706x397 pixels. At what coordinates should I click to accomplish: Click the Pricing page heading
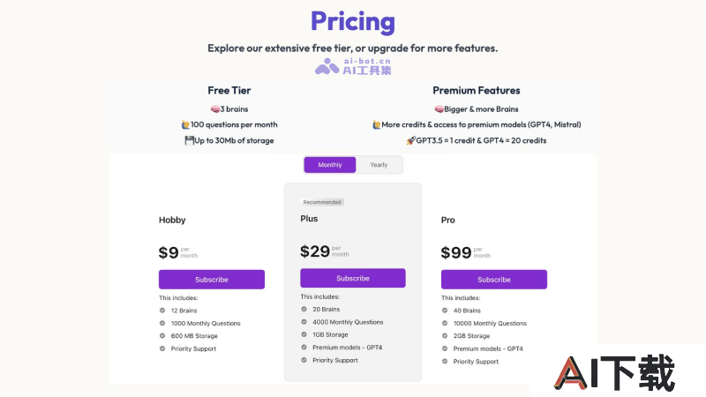pyautogui.click(x=353, y=21)
